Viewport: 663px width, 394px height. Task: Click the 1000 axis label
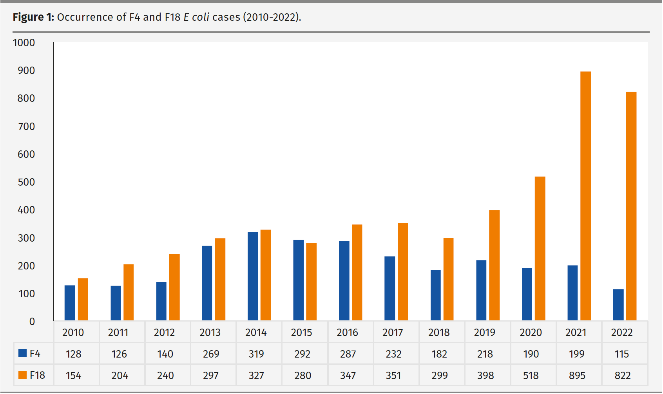pyautogui.click(x=22, y=42)
